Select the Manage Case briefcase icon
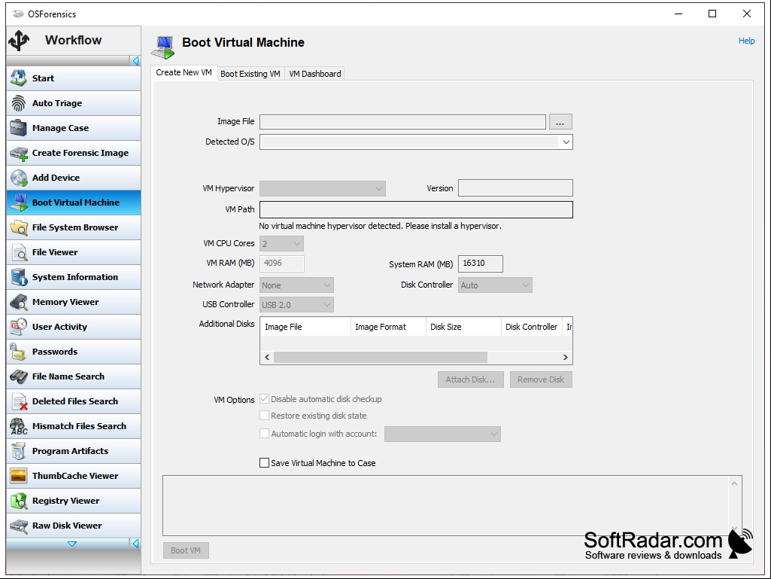The image size is (771, 579). (x=19, y=127)
